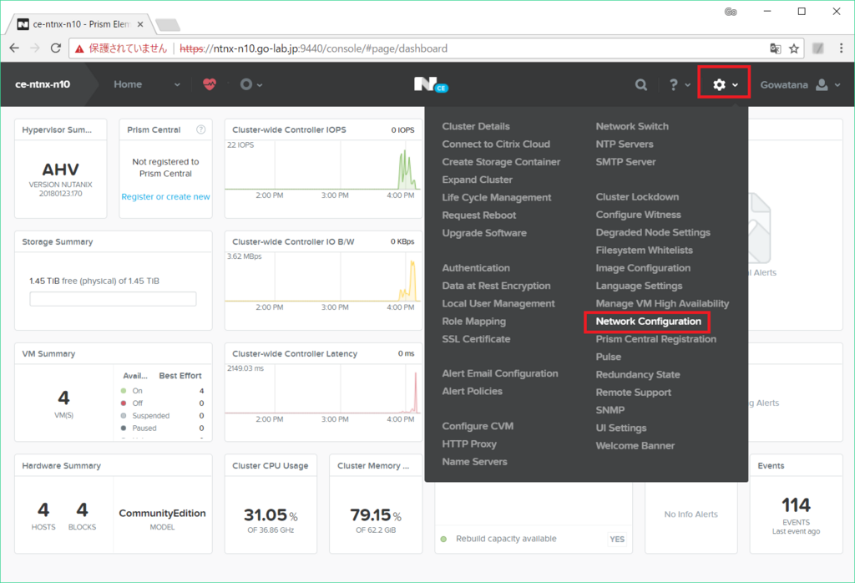This screenshot has width=855, height=583.
Task: Select NTP Servers
Action: click(624, 144)
